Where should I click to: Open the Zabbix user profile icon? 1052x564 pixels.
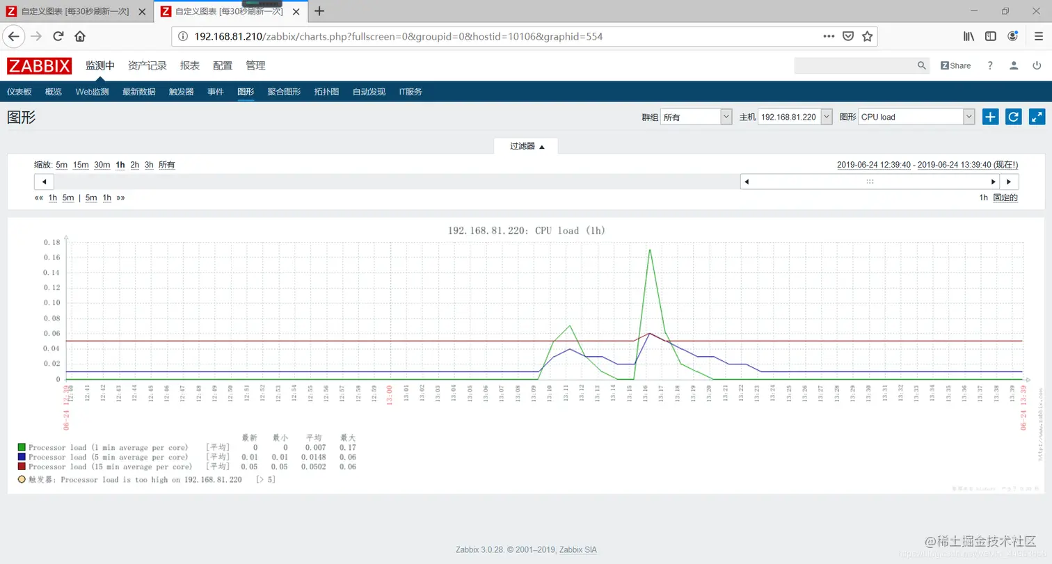[x=1014, y=65]
